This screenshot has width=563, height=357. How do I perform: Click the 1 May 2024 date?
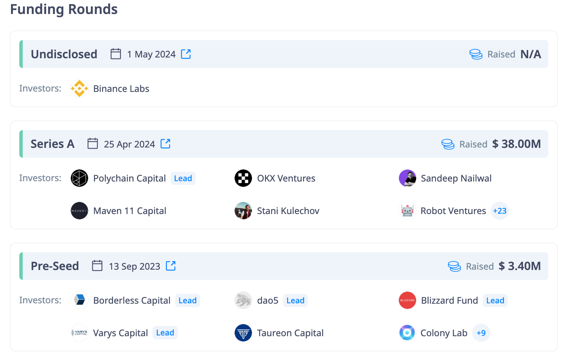pyautogui.click(x=151, y=54)
